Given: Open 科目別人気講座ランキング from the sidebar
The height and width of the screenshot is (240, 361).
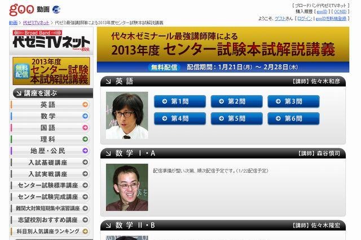Looking at the screenshot, I should coord(50,231).
